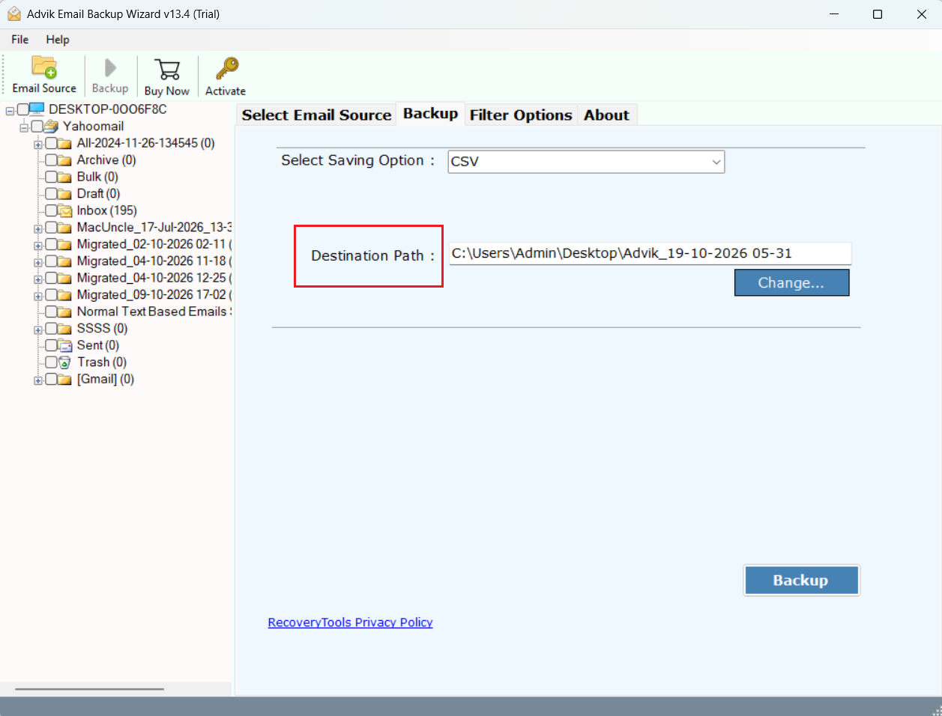The height and width of the screenshot is (716, 942).
Task: Click the Backup toolbar icon
Action: [x=110, y=68]
